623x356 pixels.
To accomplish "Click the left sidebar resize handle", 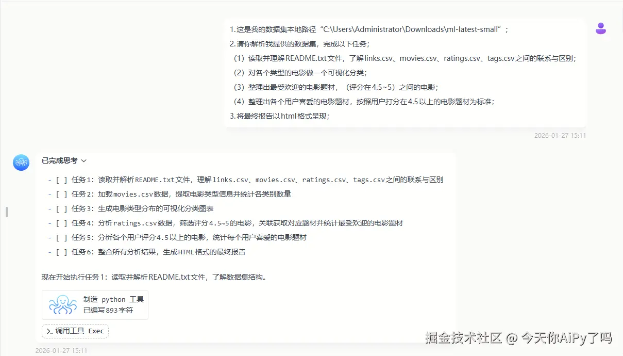I will 6,212.
